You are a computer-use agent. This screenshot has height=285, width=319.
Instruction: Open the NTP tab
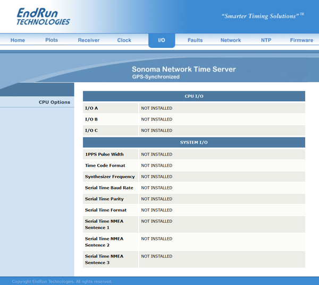point(266,40)
